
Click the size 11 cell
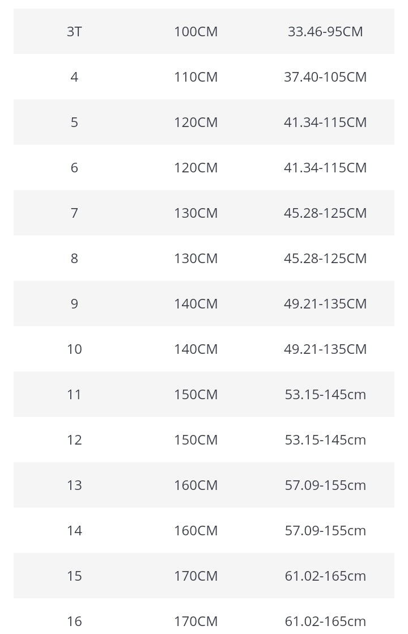point(74,395)
